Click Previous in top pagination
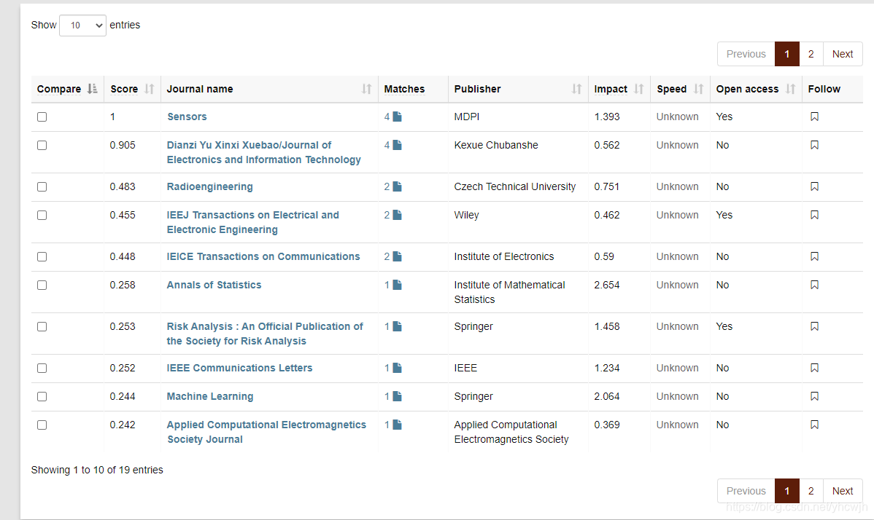874x520 pixels. (746, 54)
